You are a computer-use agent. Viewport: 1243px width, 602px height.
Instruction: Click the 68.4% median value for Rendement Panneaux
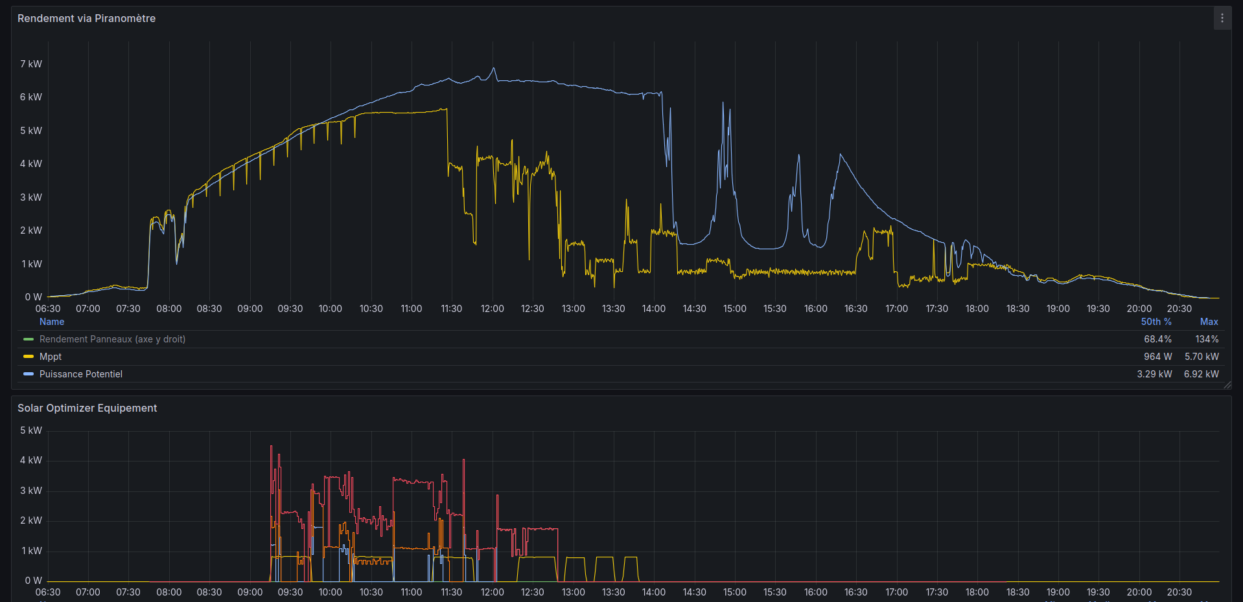1157,339
